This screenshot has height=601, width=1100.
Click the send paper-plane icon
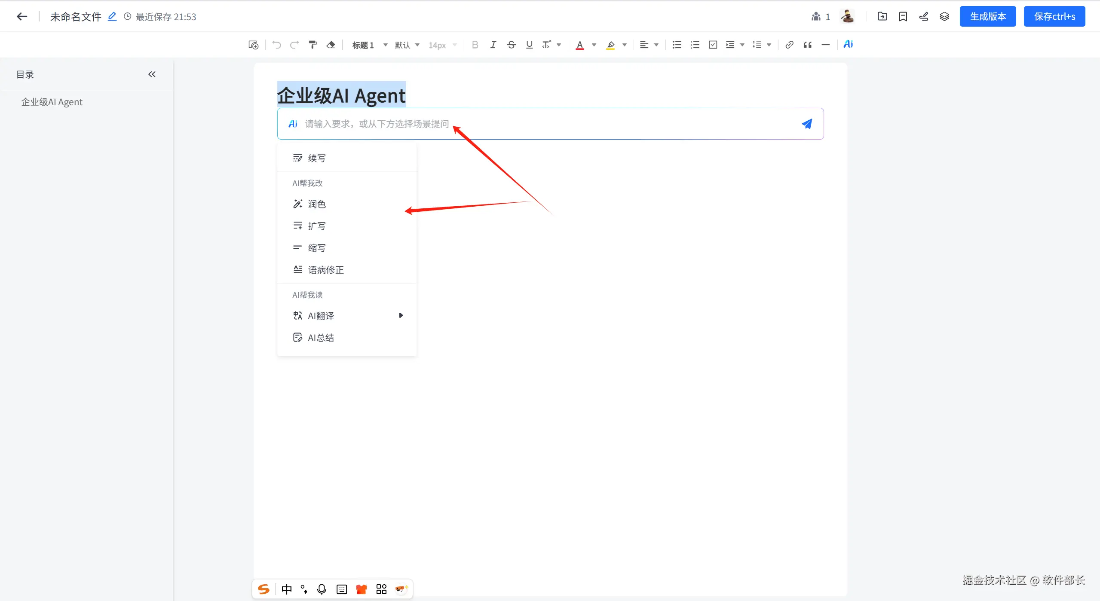point(807,124)
